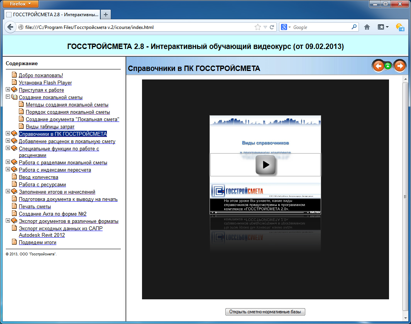Open Ввод количества lesson
This screenshot has height=324, width=411.
[39, 177]
